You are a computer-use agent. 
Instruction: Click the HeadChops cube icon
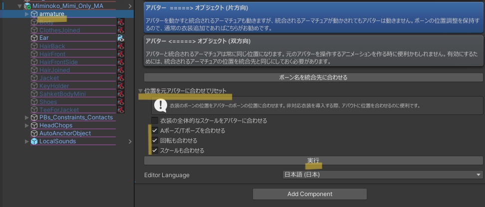point(34,125)
